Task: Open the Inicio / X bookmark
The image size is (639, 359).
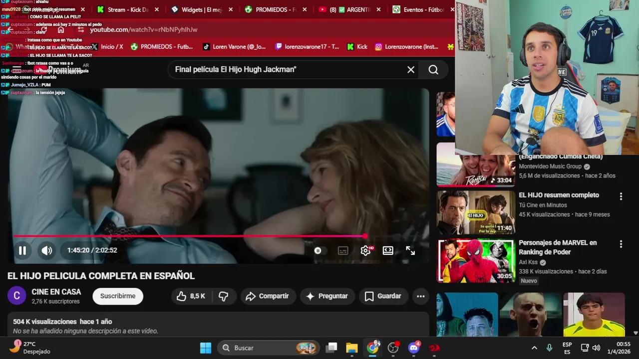Action: click(x=107, y=47)
